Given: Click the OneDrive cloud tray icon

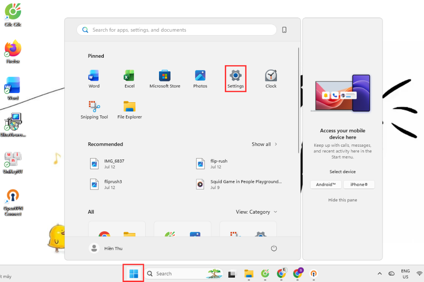Looking at the screenshot, I should pos(391,274).
